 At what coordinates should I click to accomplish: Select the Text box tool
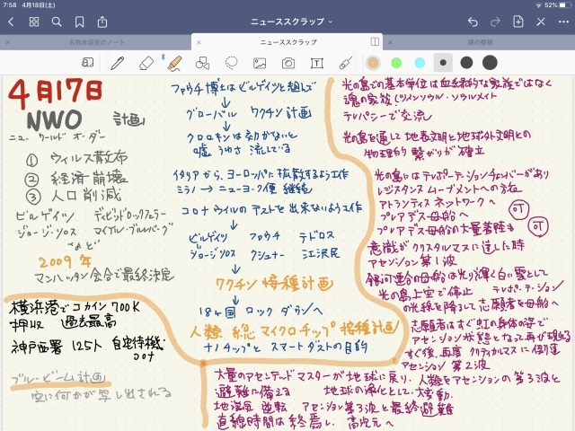tap(317, 64)
